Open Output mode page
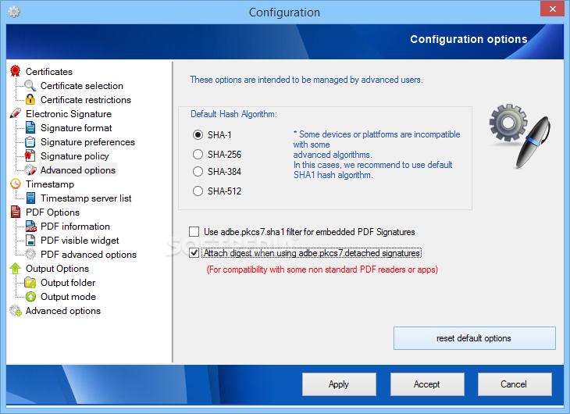Screen dimensions: 570x414 tap(69, 297)
